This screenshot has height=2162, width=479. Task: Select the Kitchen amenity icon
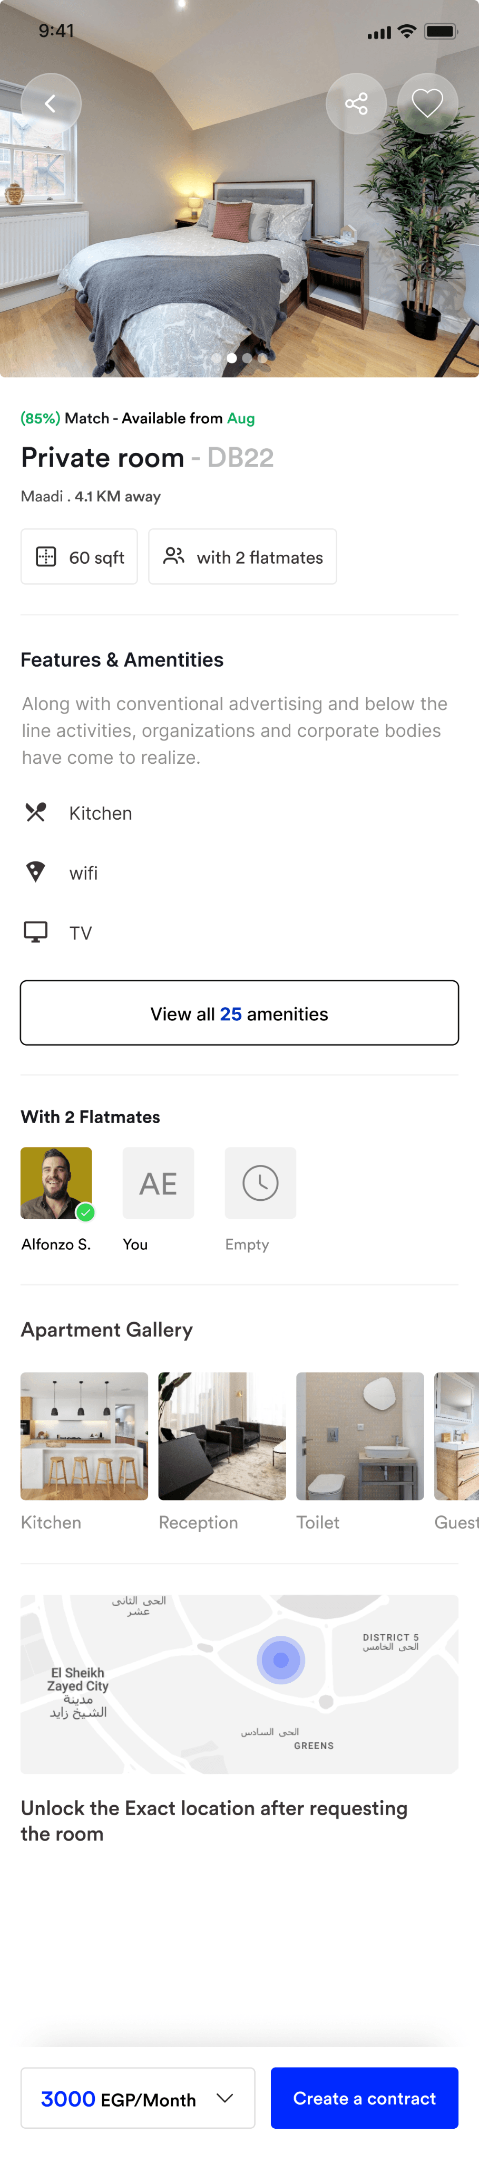(35, 812)
